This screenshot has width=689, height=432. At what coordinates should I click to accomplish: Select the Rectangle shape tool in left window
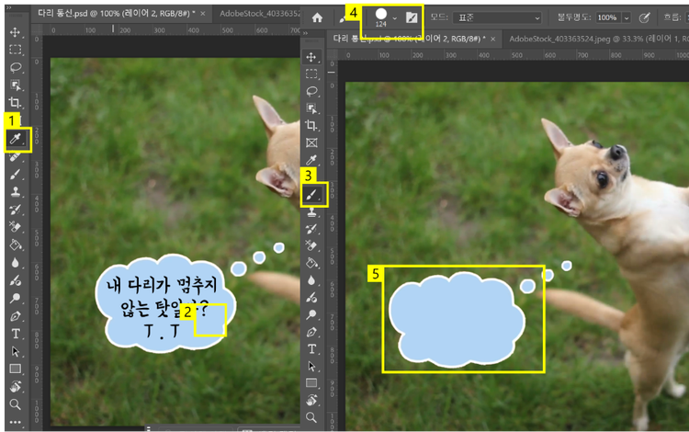pos(16,369)
